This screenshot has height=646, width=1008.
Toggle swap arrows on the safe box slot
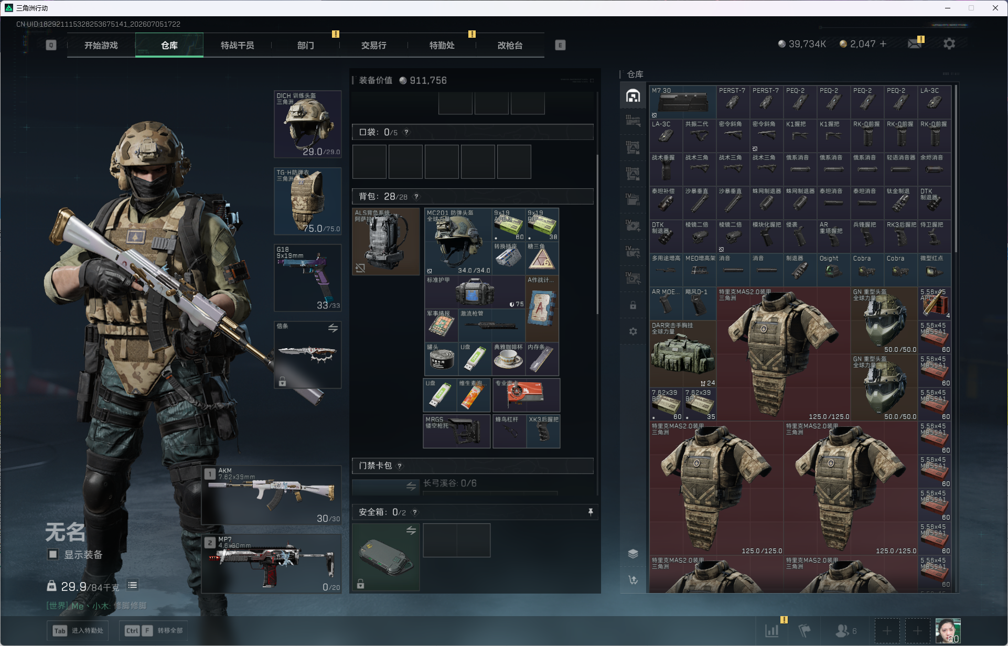[411, 531]
